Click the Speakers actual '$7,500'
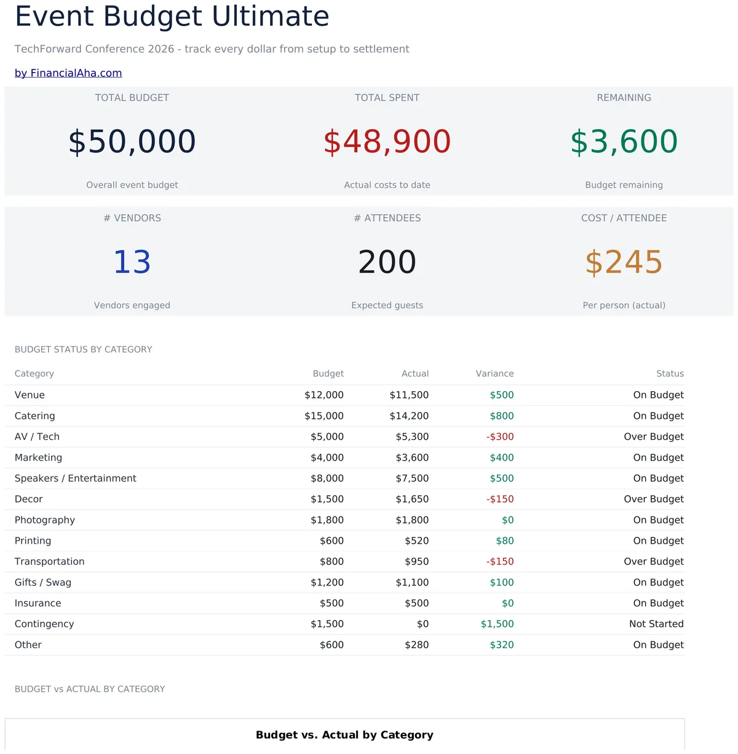 (x=412, y=478)
